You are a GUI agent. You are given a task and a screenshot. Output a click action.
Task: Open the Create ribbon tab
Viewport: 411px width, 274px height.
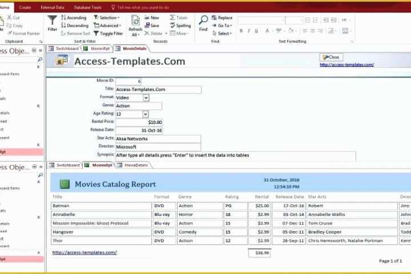(25, 7)
